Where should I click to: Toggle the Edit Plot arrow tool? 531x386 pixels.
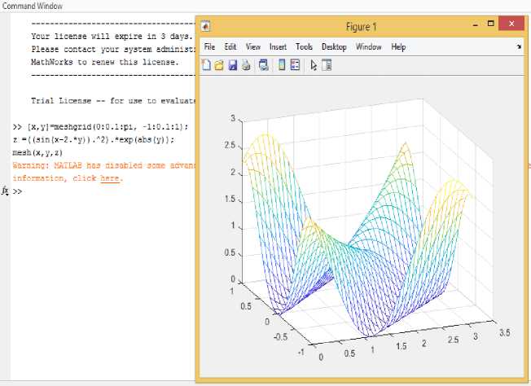[x=314, y=65]
